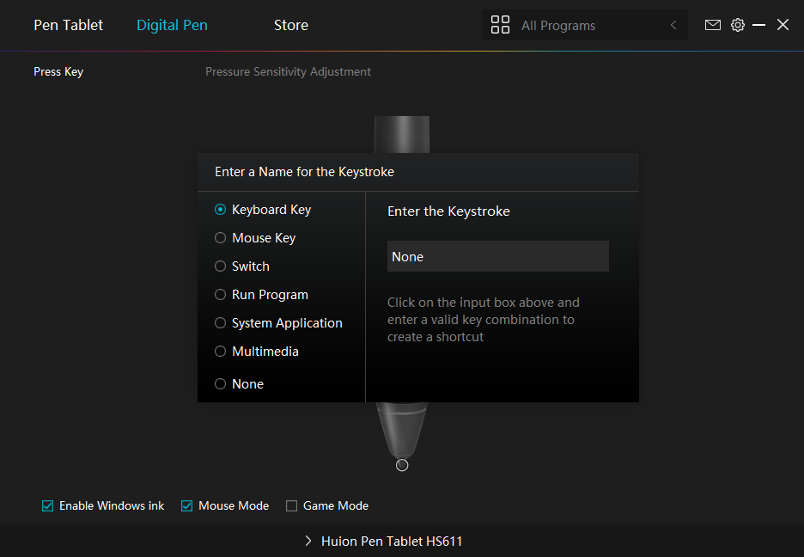804x557 pixels.
Task: Toggle Enable Windows ink checkbox
Action: point(48,505)
